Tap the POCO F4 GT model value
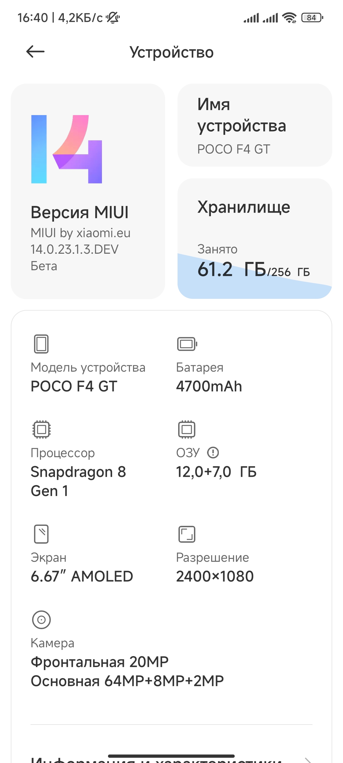This screenshot has width=343, height=763. click(74, 386)
